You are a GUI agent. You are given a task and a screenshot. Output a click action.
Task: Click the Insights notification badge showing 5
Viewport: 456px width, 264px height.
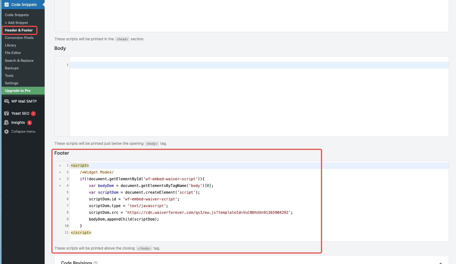[30, 123]
